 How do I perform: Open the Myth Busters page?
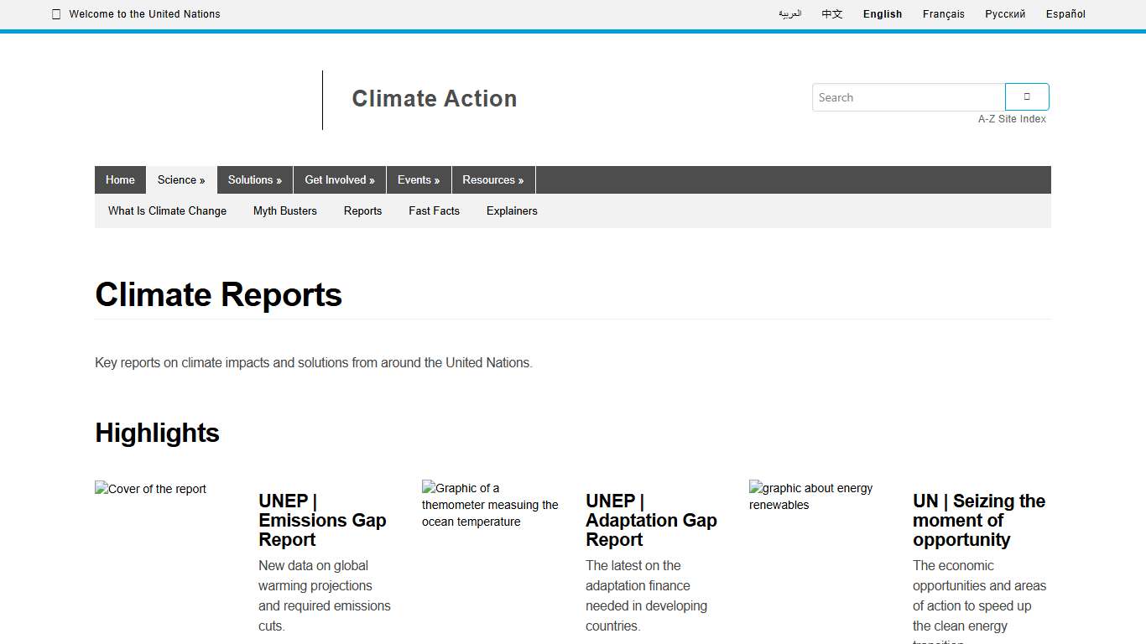click(284, 211)
